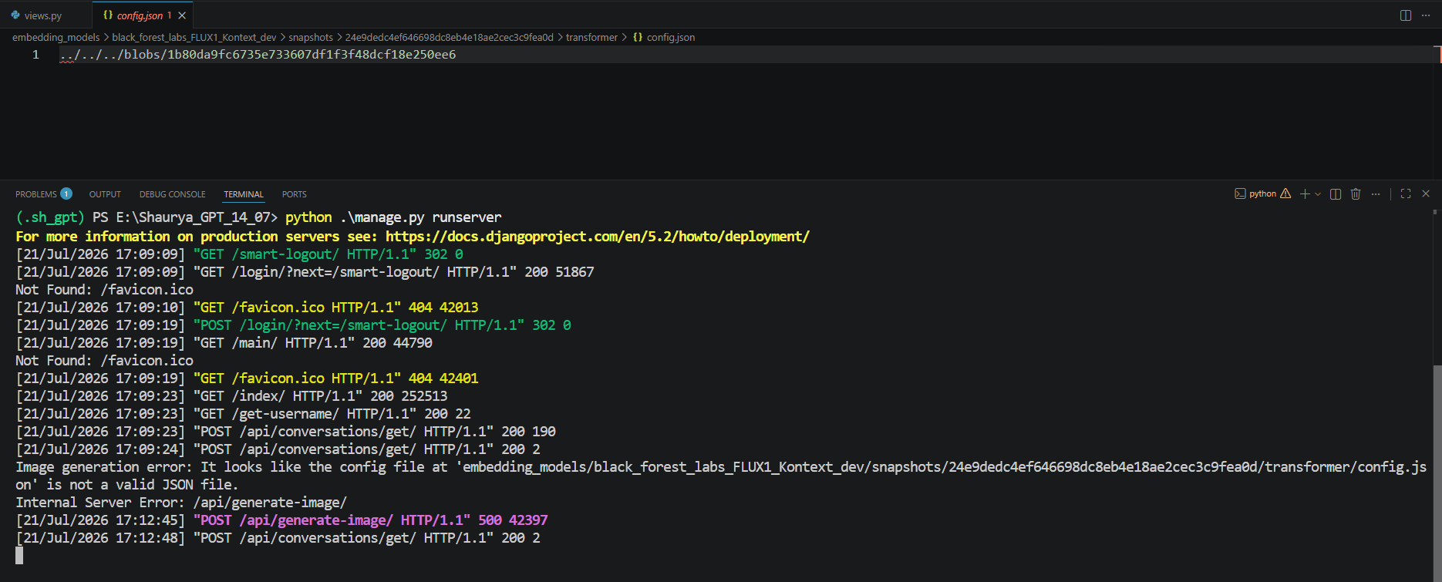Close the bottom terminal panel

(x=1426, y=194)
